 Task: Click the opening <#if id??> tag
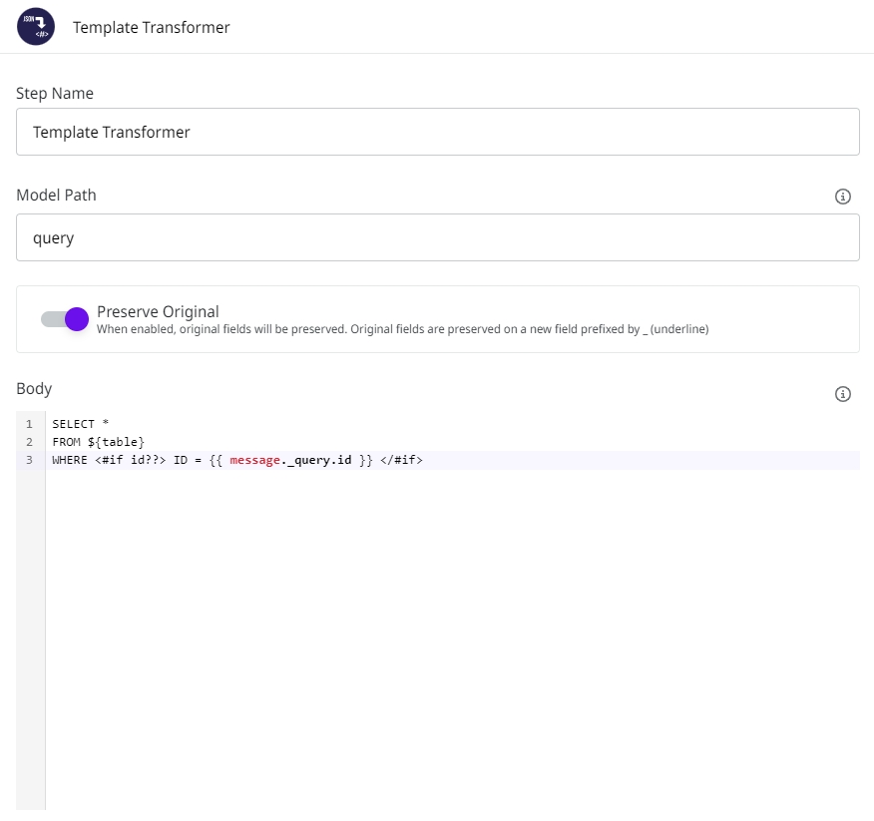[131, 460]
